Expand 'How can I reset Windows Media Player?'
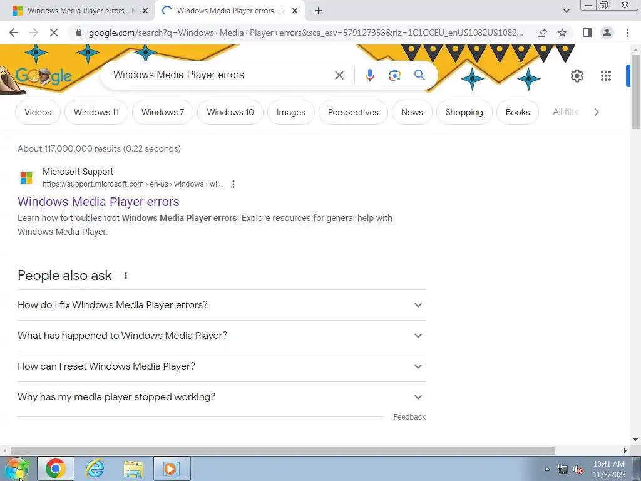This screenshot has height=481, width=641. point(222,366)
